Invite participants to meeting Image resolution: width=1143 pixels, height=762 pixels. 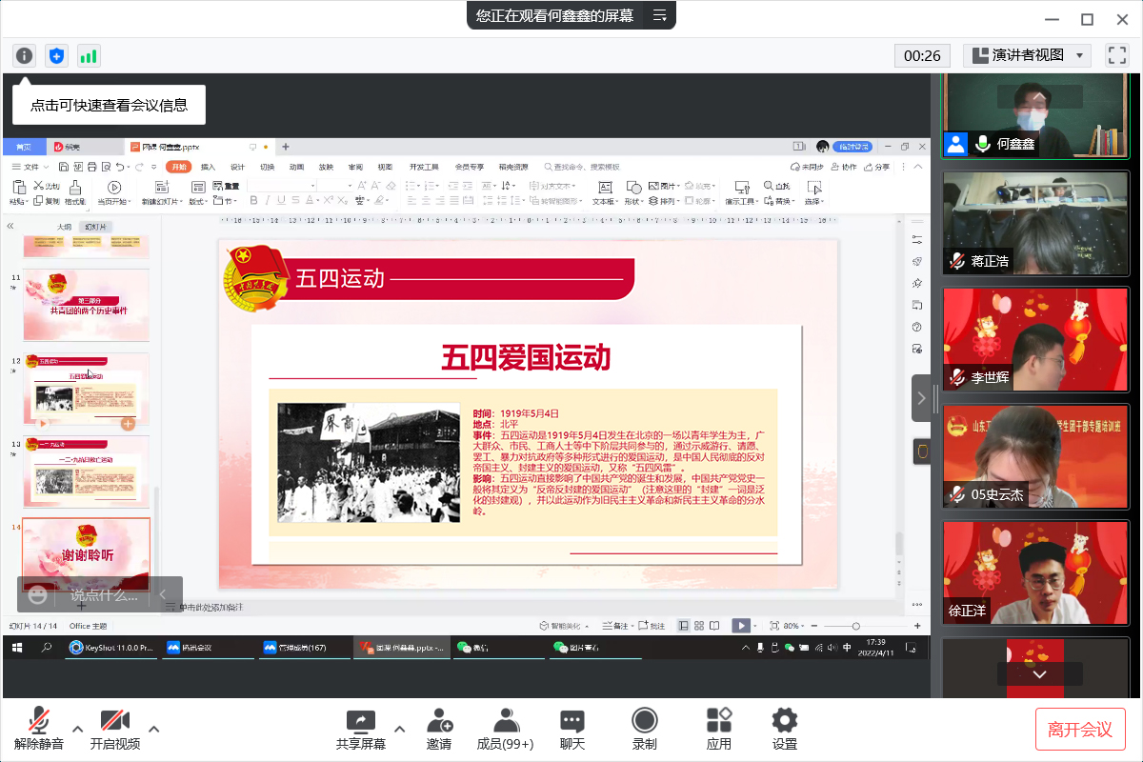pos(439,729)
